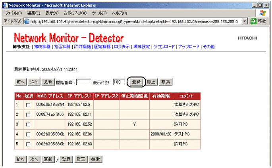
Task: Click IP address 192.168.102.11
Action: [x=79, y=115]
